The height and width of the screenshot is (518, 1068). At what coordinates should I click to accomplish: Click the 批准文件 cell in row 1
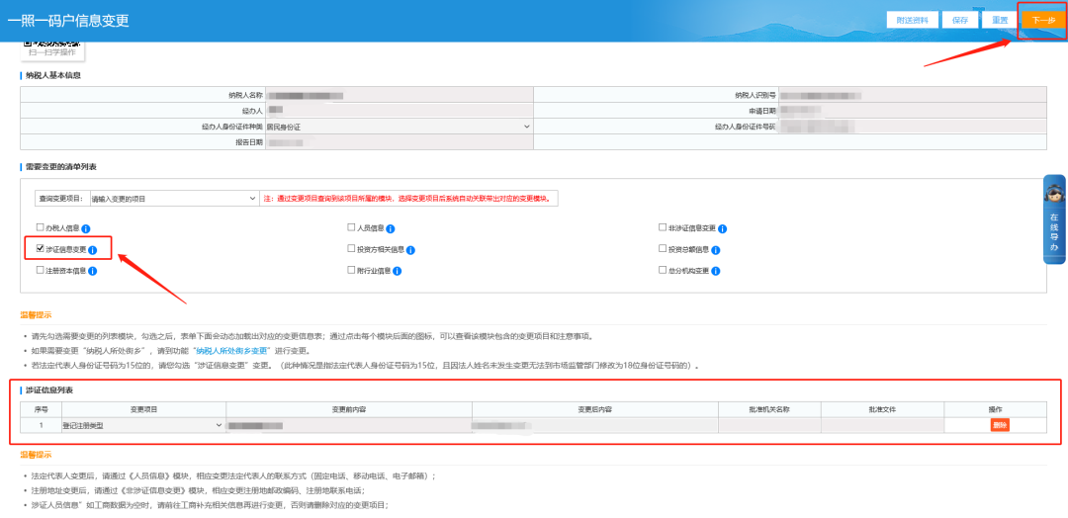click(x=882, y=425)
